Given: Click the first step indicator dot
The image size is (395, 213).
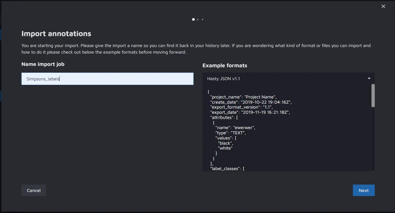Looking at the screenshot, I should coord(193,19).
